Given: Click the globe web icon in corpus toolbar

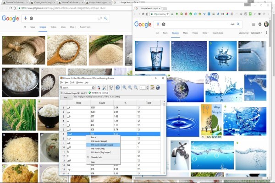Looking at the screenshot, I should tap(158, 87).
